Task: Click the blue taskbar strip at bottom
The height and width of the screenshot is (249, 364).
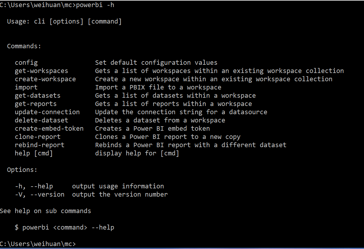Action: (x=182, y=248)
